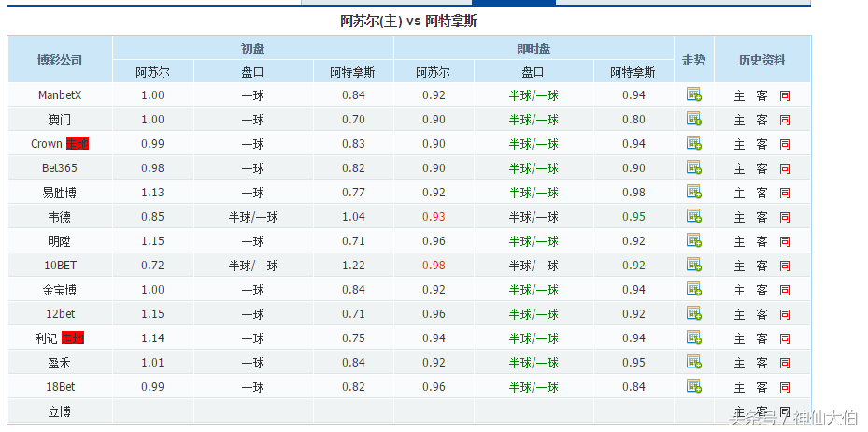Open 主 history link in 明陞 row
Screen dimensions: 868x432
click(740, 242)
